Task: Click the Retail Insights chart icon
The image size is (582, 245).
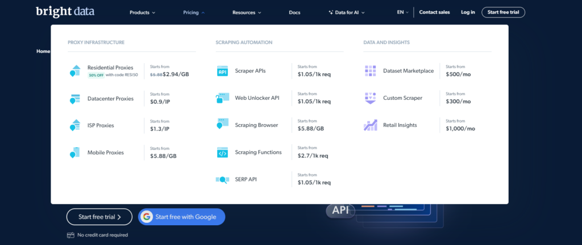Action: [370, 125]
